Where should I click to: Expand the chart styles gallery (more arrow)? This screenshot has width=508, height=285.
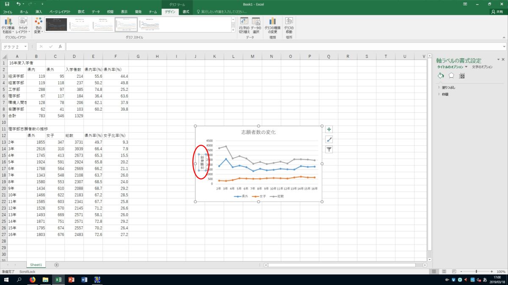(233, 30)
